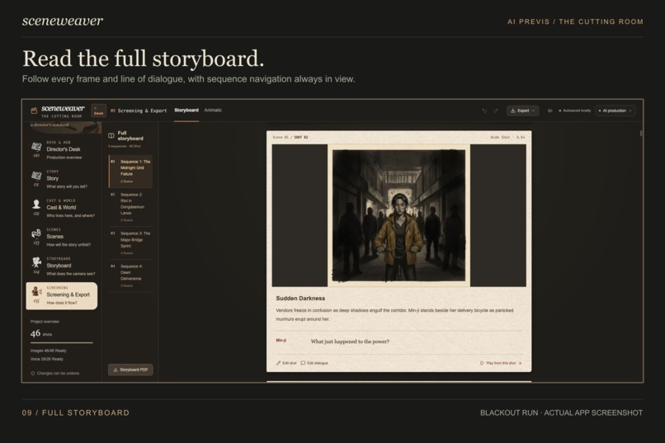
Task: Click Images 46/46 Ready status
Action: coord(49,351)
